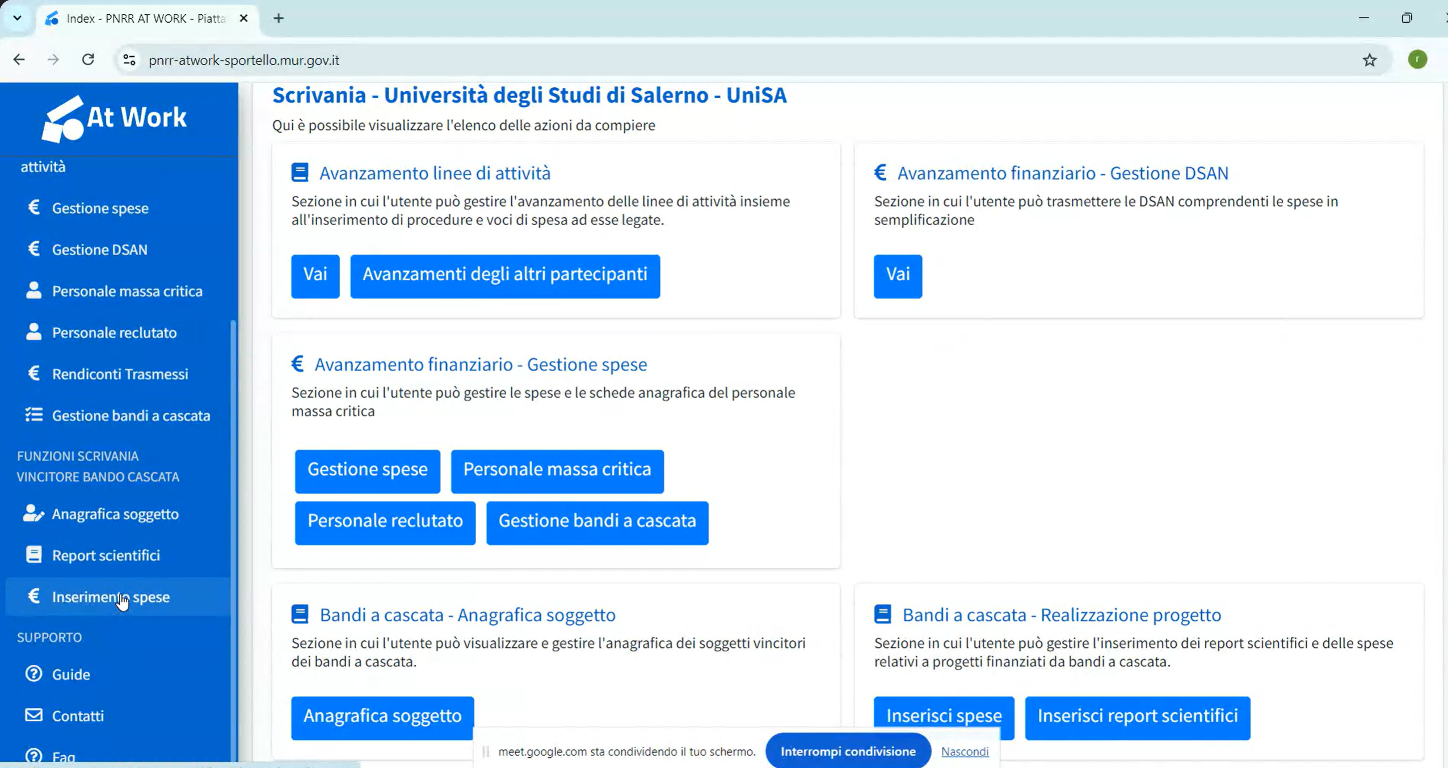This screenshot has height=768, width=1448.
Task: Click Gestione bandi a cascata button in main panel
Action: 597,522
